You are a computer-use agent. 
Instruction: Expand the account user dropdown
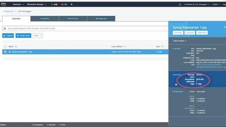coord(197,5)
